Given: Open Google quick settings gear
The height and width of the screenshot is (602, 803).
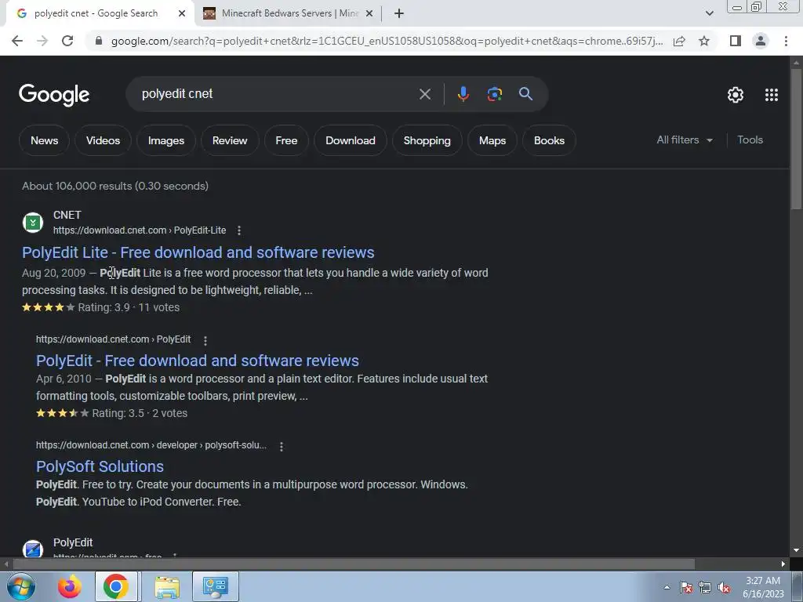Looking at the screenshot, I should tap(736, 95).
